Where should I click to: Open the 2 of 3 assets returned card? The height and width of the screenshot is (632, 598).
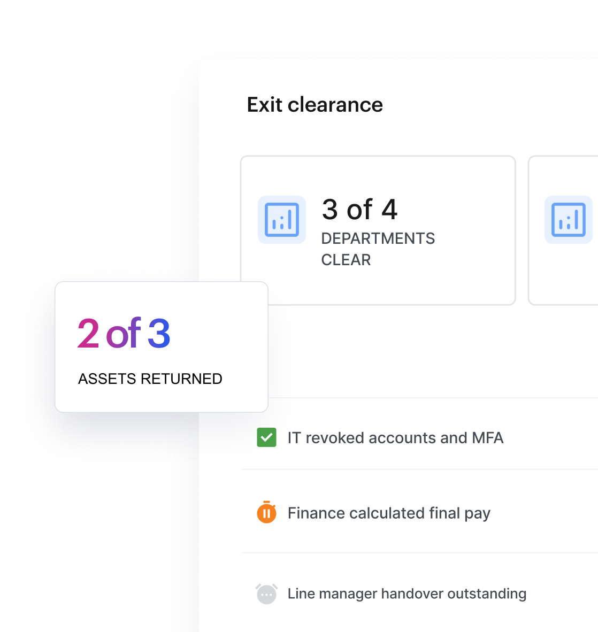pyautogui.click(x=162, y=347)
